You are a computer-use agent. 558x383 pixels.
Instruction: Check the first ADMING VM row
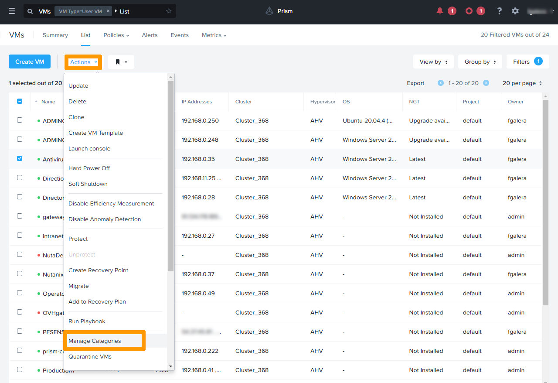coord(20,120)
